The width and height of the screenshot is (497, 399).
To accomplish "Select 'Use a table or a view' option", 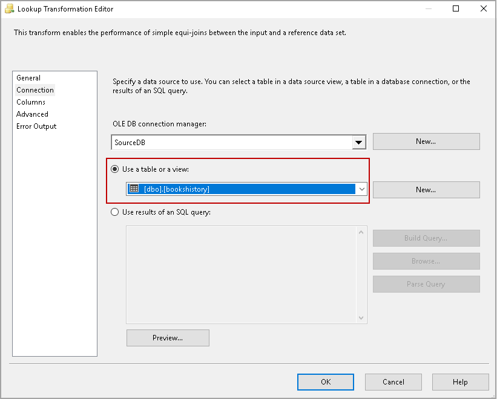I will 114,169.
